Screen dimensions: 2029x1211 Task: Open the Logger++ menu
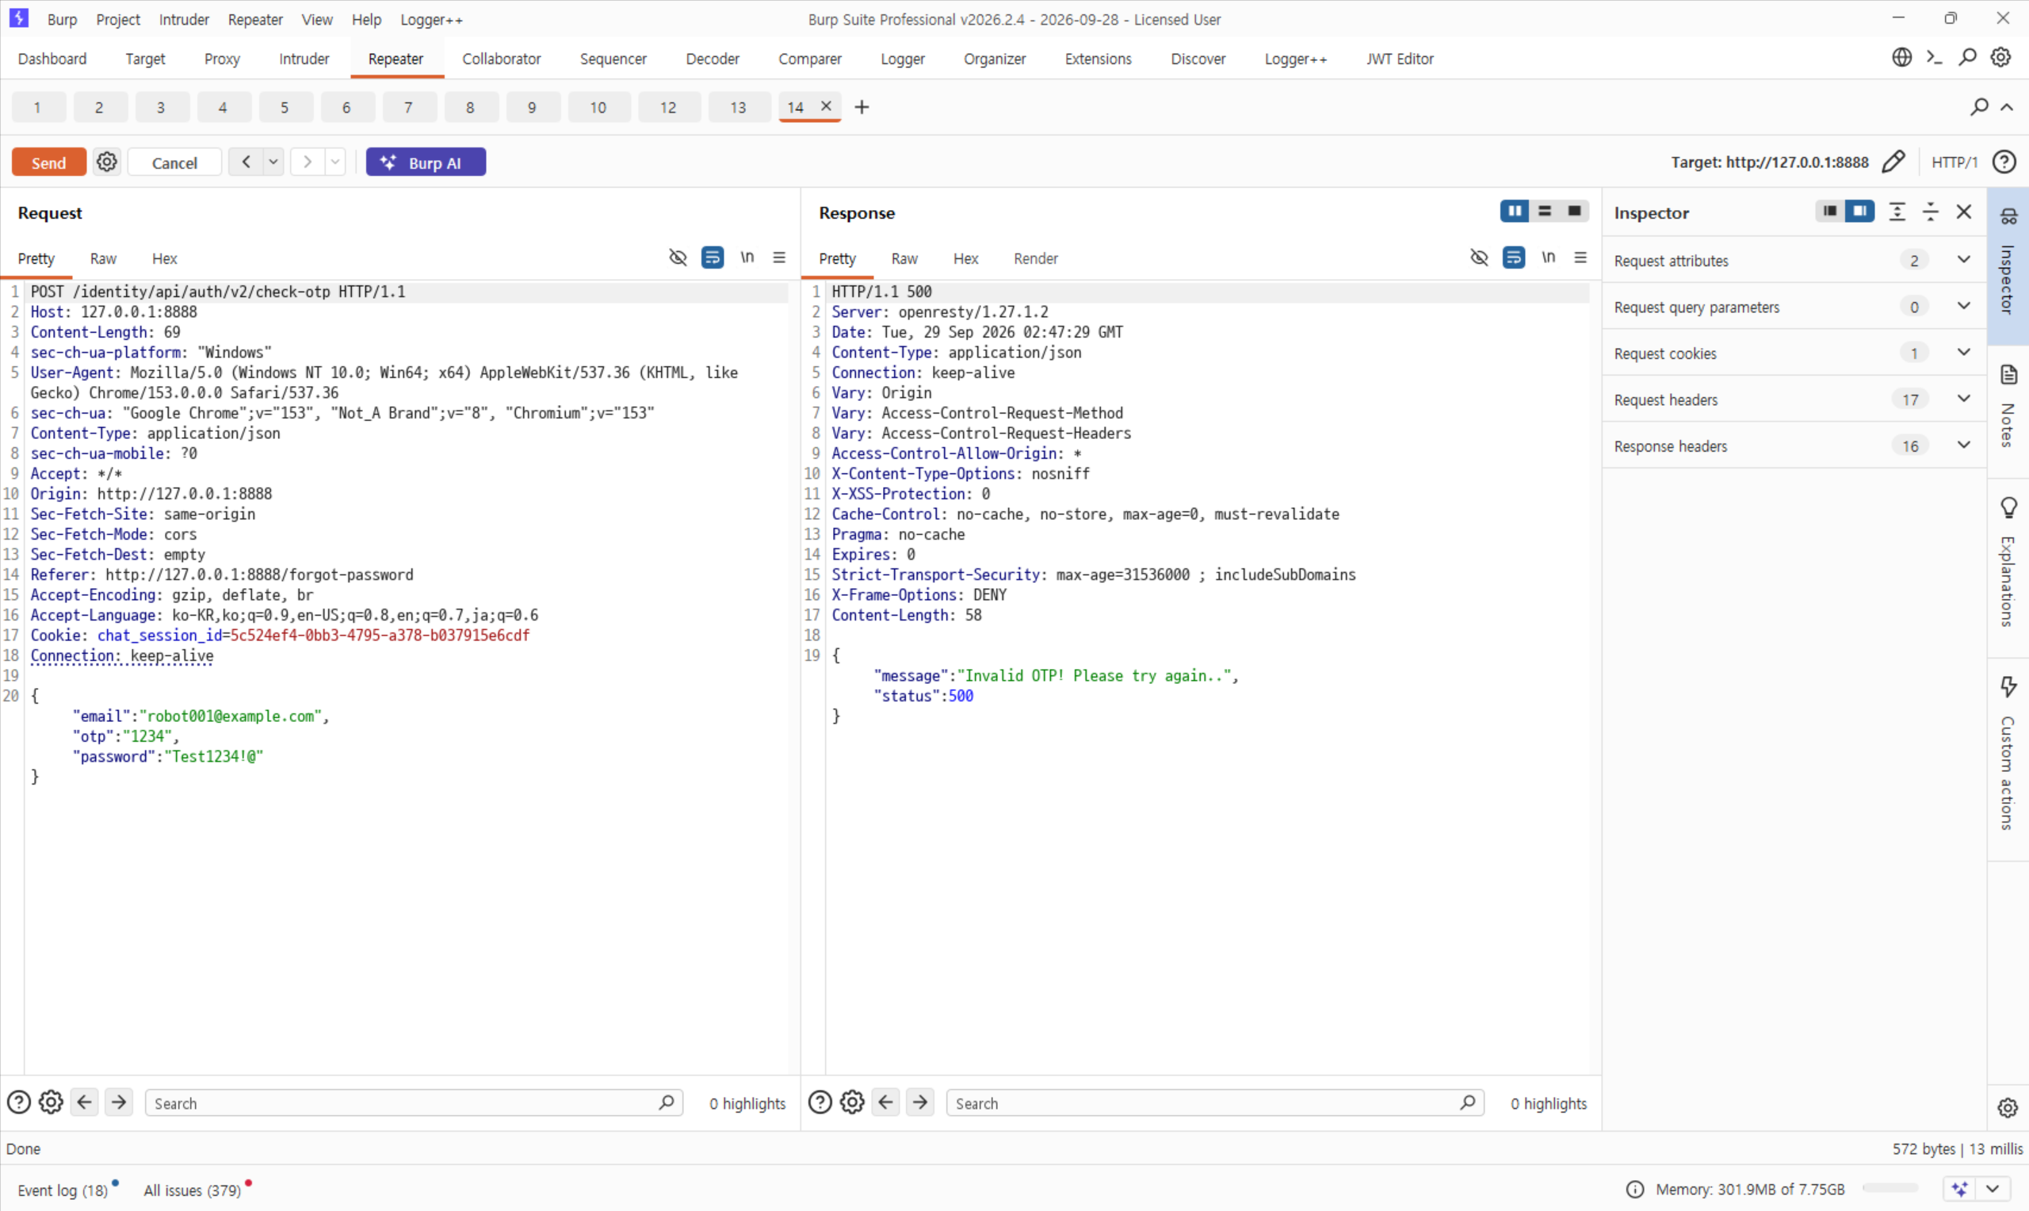(430, 20)
